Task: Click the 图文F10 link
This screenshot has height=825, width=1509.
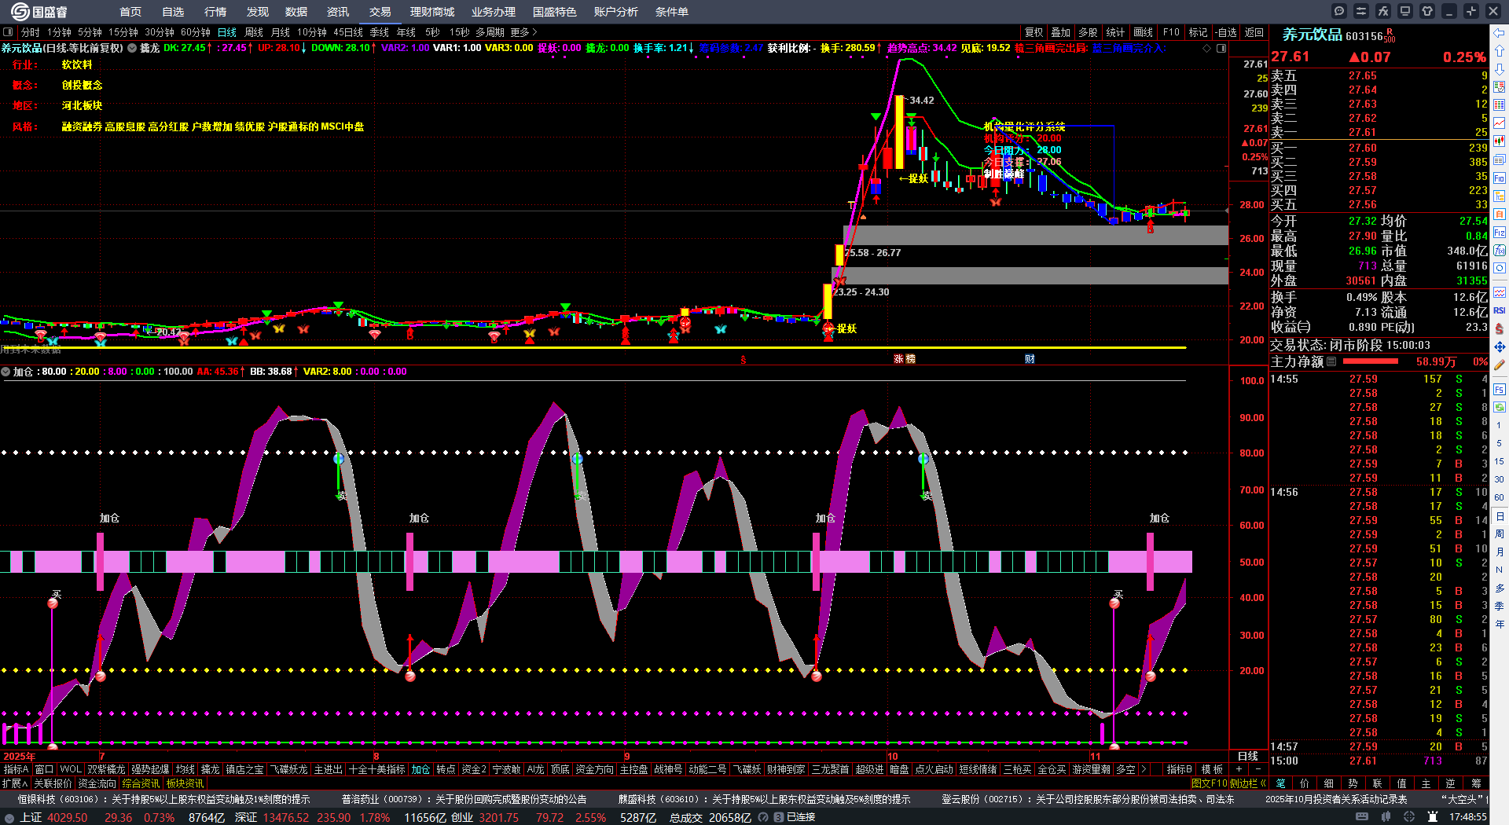Action: pos(1209,783)
